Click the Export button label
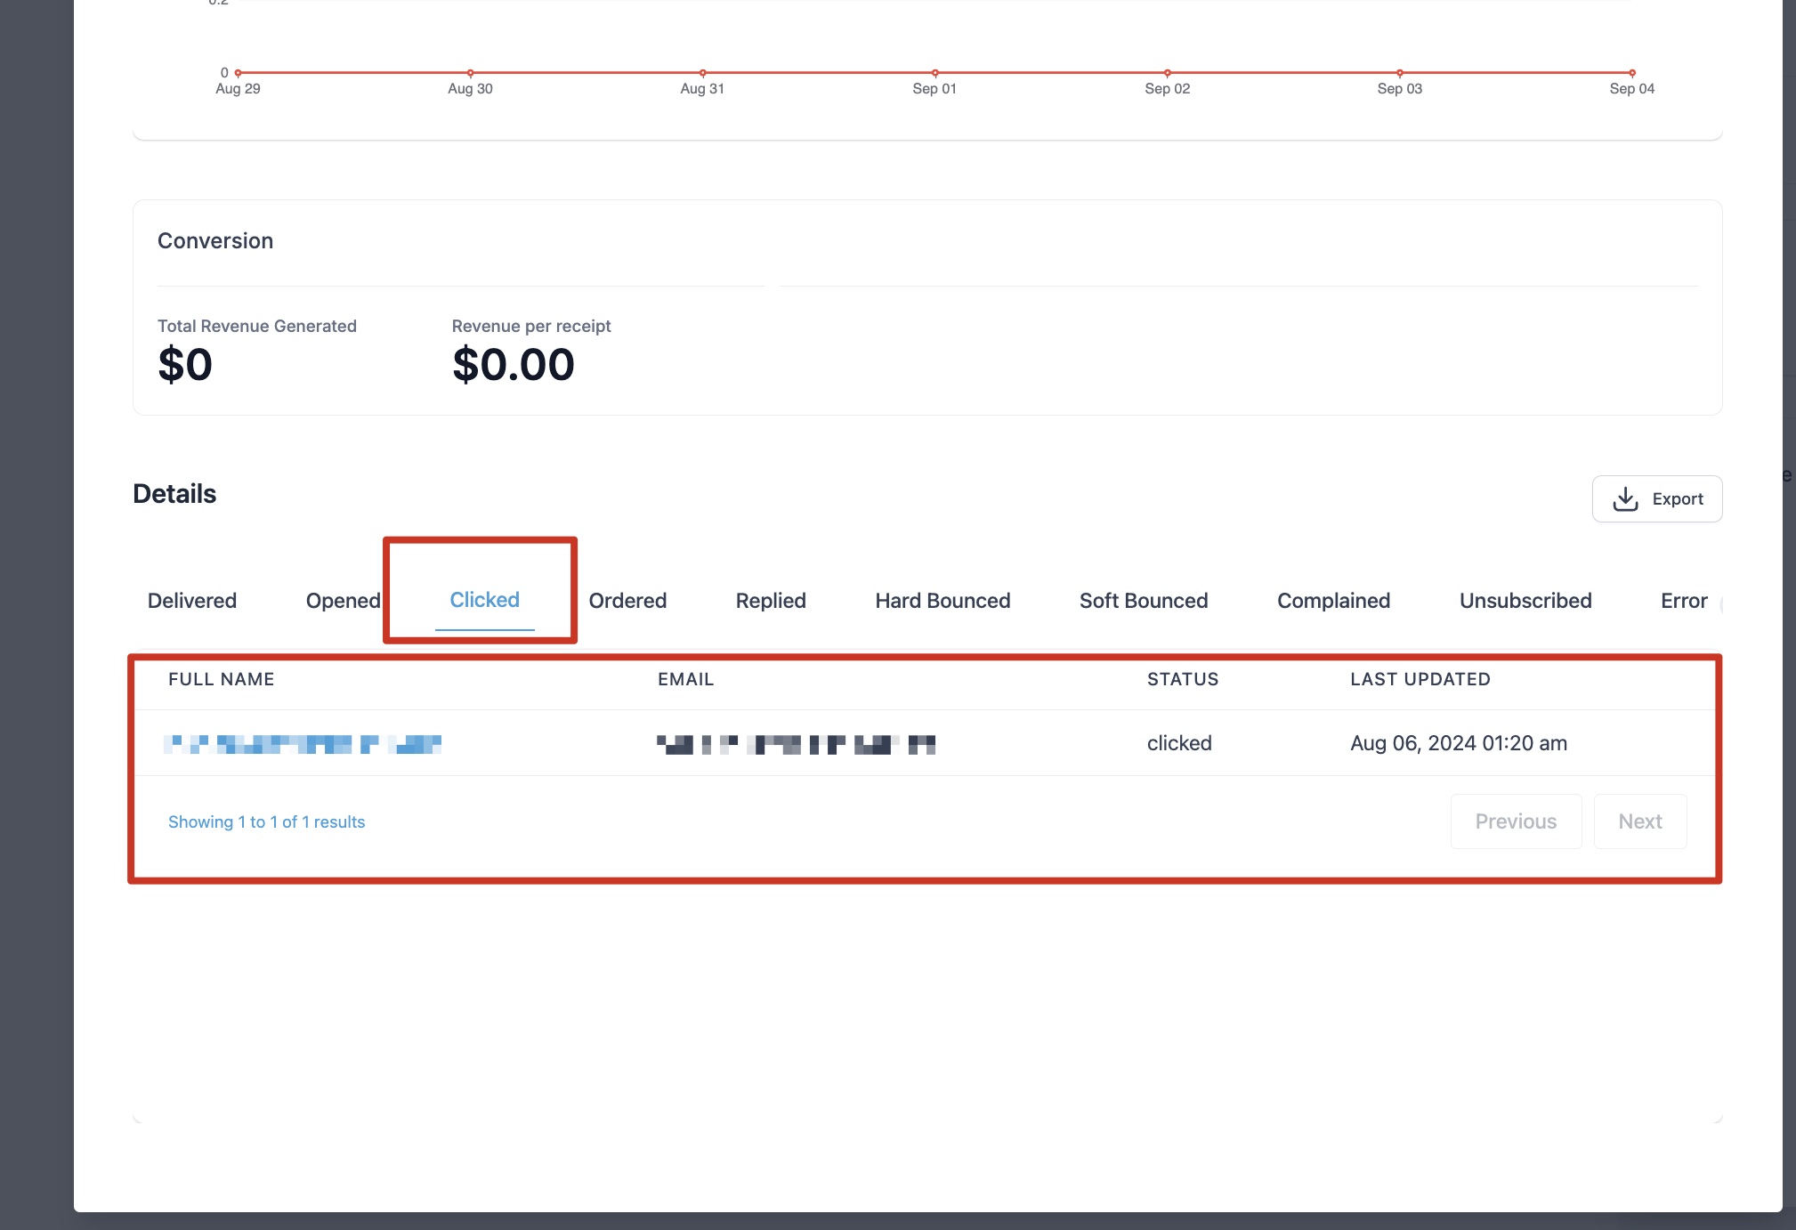This screenshot has width=1796, height=1230. click(1678, 499)
